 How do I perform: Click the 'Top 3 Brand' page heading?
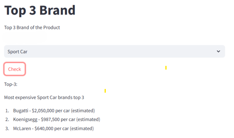[40, 10]
